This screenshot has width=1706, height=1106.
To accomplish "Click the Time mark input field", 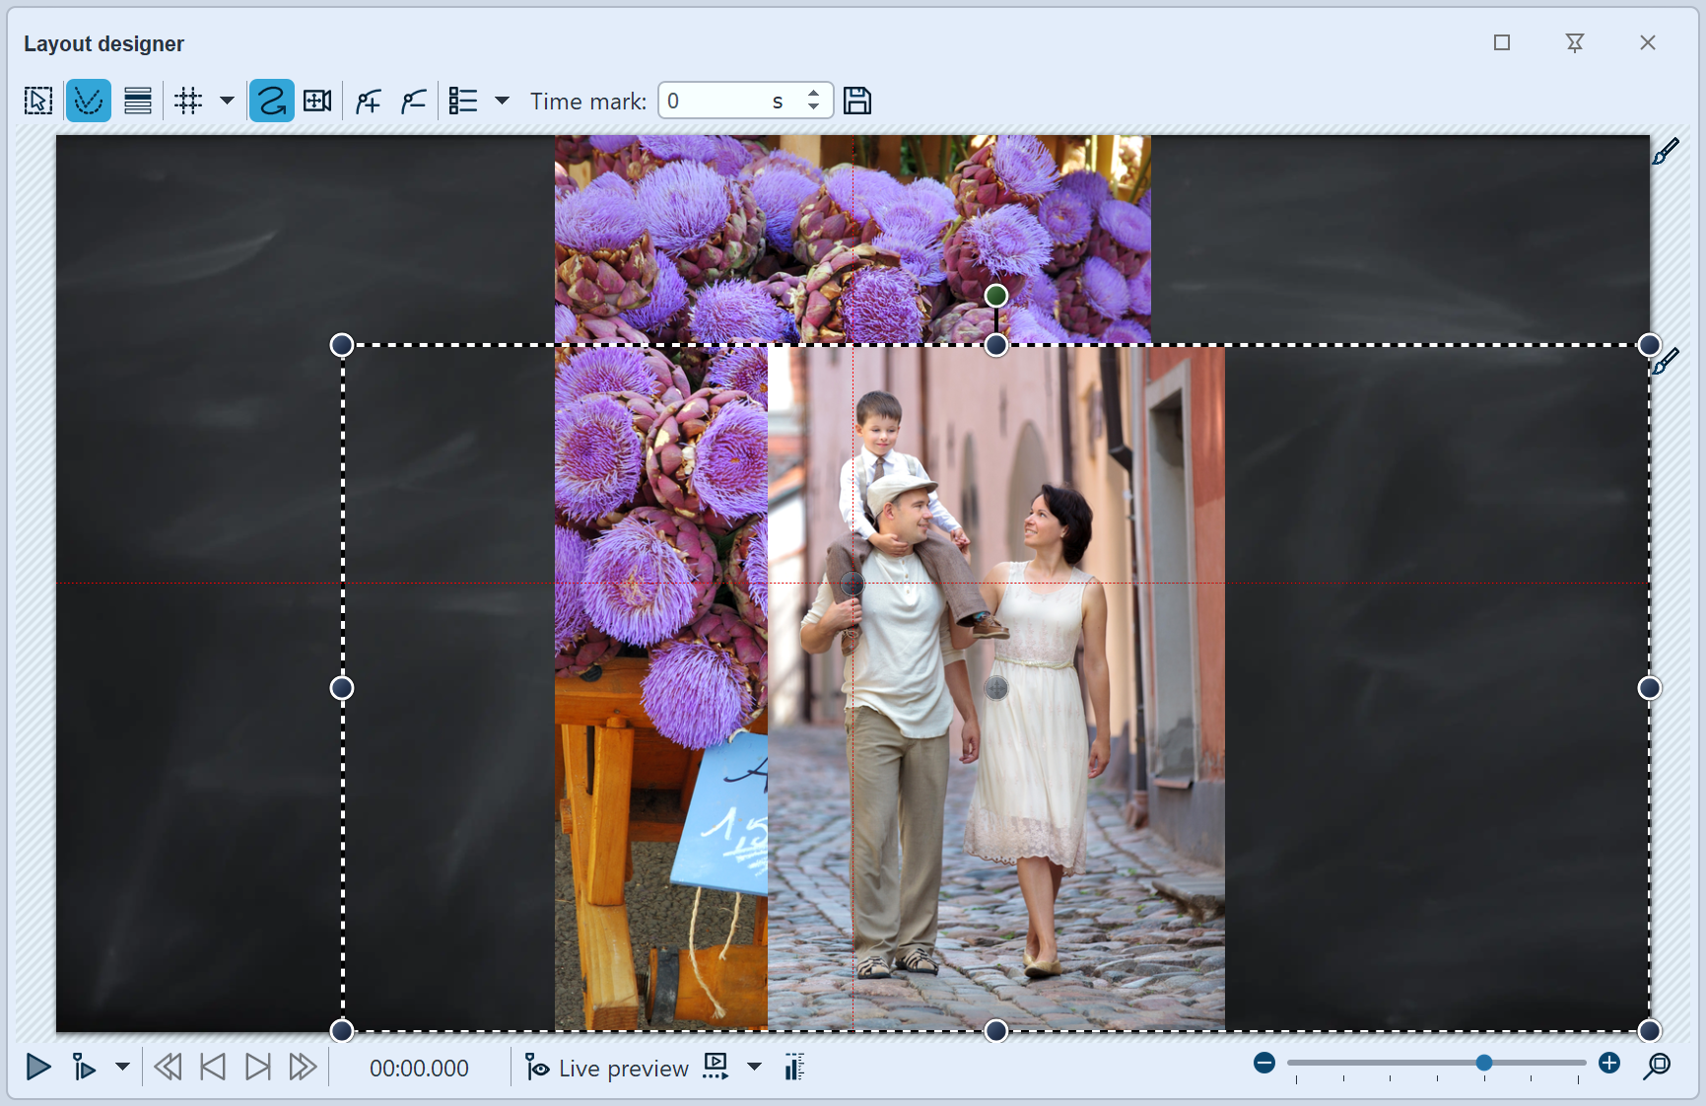I will 719,100.
